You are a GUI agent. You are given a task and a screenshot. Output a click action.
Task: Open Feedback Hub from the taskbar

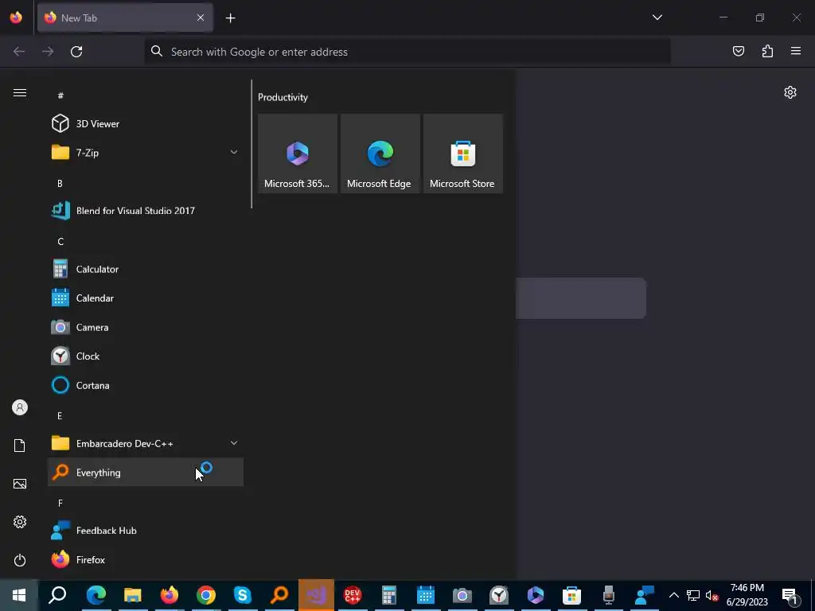[x=645, y=595]
